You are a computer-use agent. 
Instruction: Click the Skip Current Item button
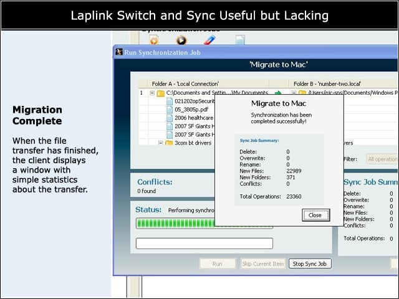263,263
